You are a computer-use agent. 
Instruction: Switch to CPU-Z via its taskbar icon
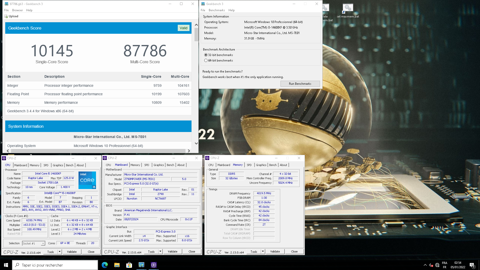(154, 265)
